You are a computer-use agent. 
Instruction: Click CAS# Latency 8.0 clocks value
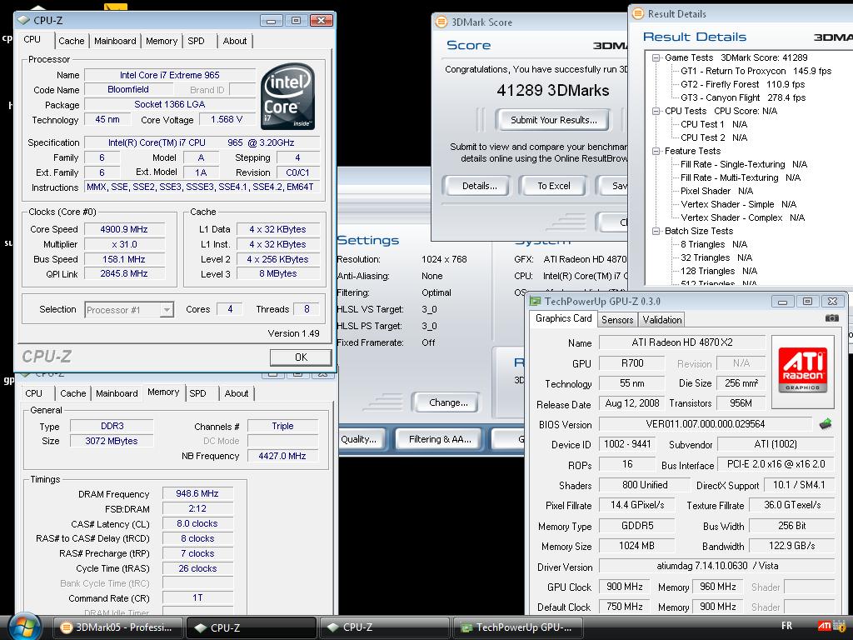pos(197,523)
